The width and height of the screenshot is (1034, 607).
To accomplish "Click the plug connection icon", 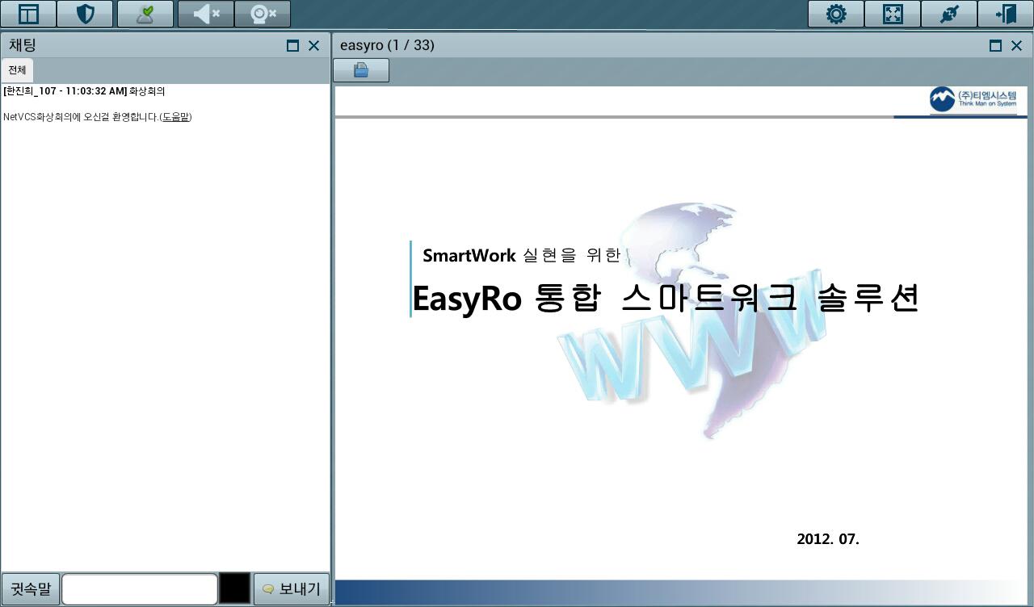I will [949, 14].
